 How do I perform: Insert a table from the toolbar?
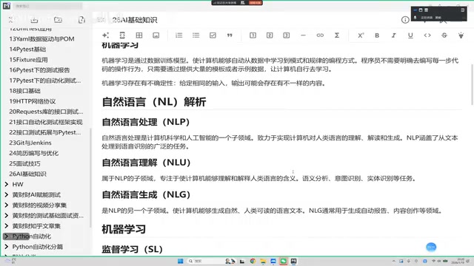click(139, 35)
